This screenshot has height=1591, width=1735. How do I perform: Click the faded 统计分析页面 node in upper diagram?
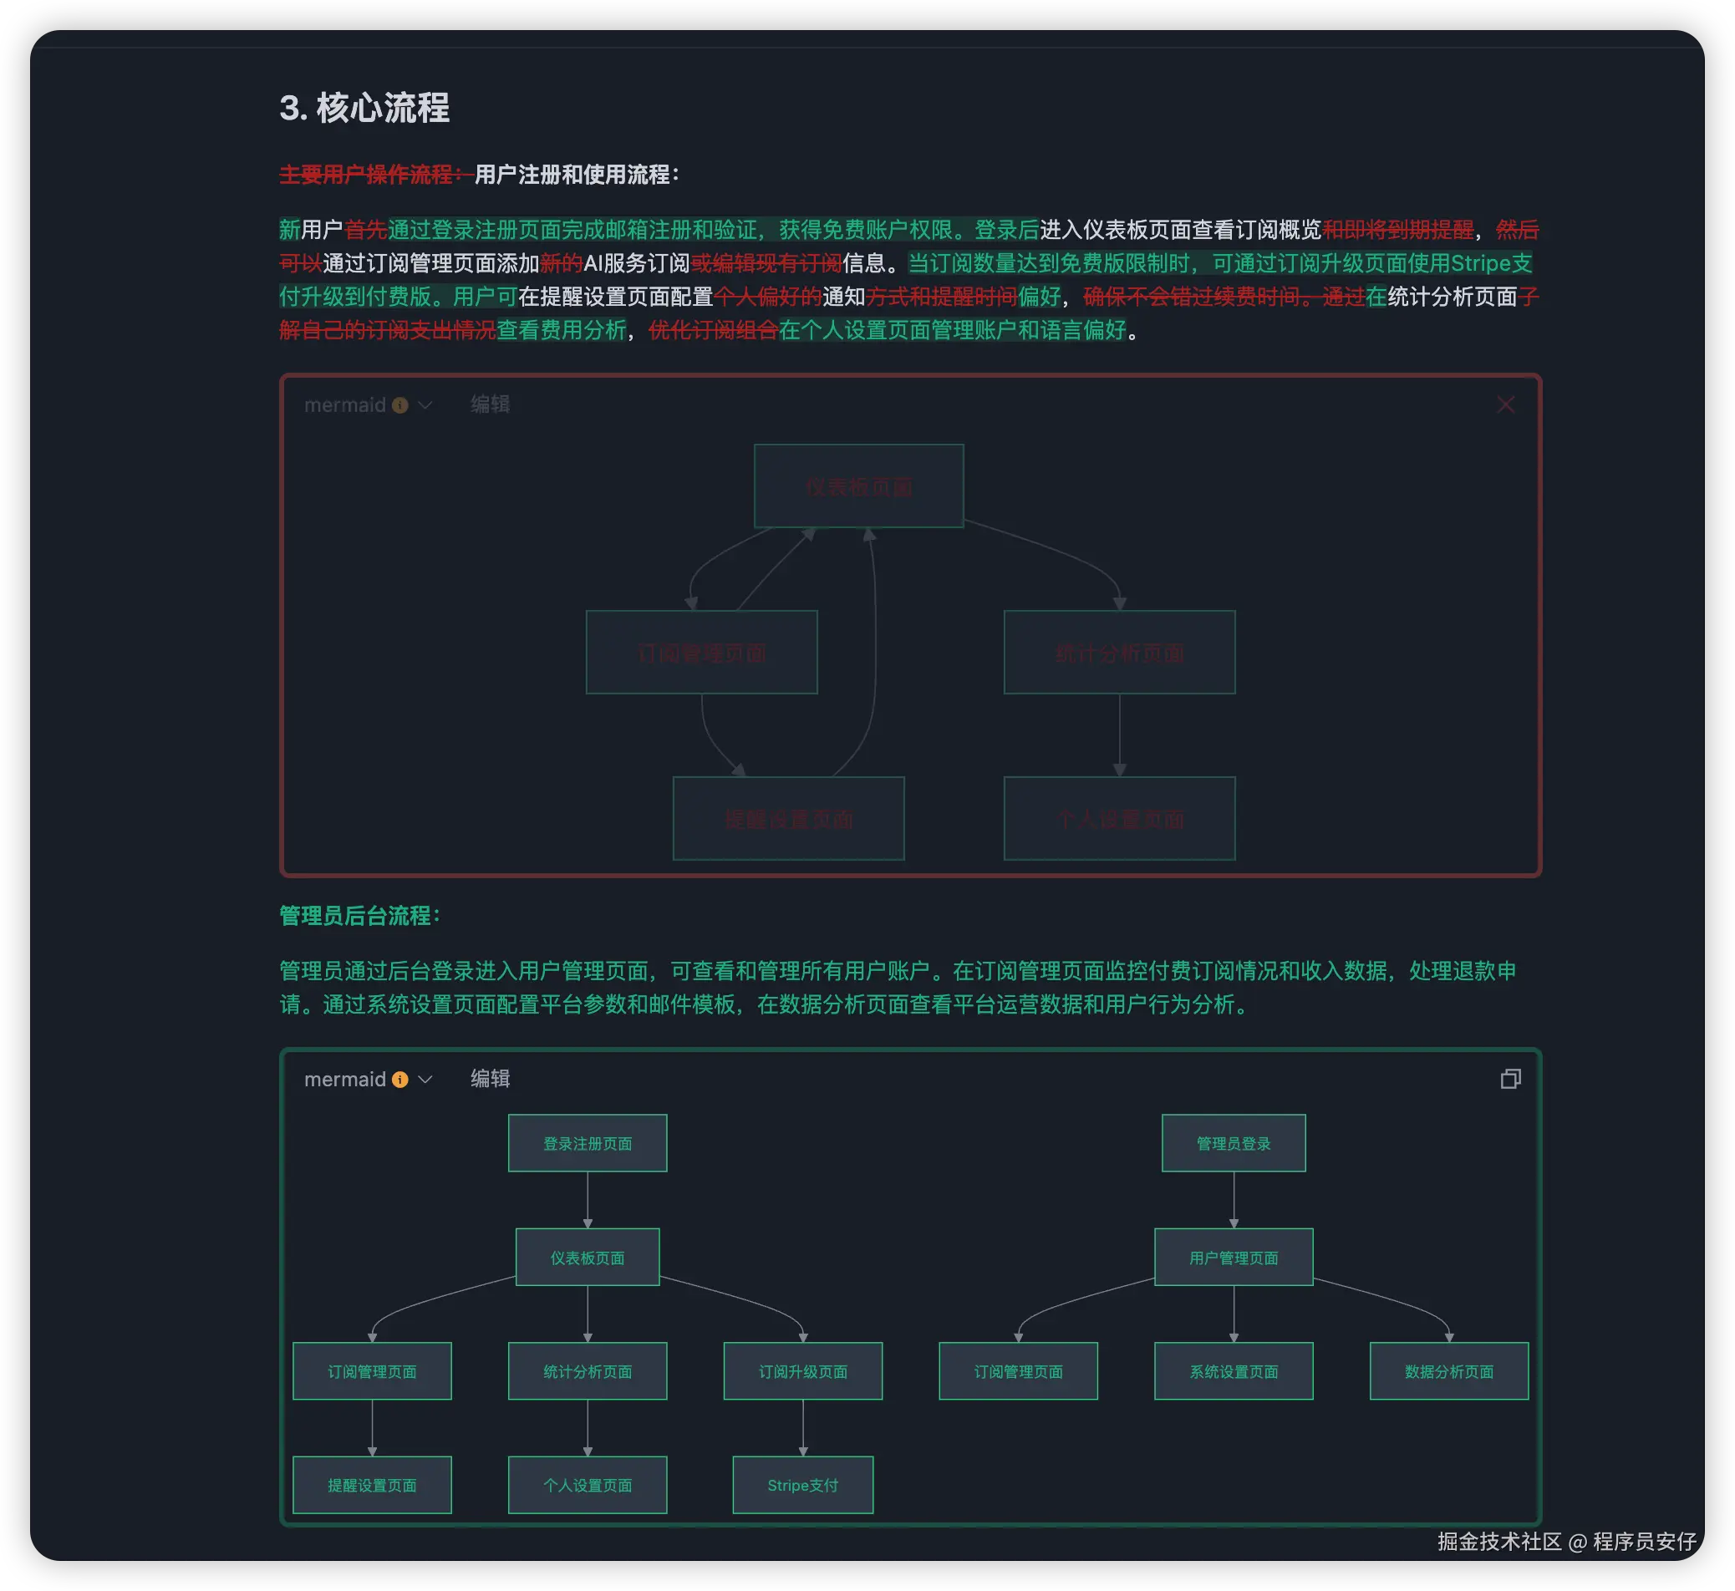click(x=1119, y=653)
